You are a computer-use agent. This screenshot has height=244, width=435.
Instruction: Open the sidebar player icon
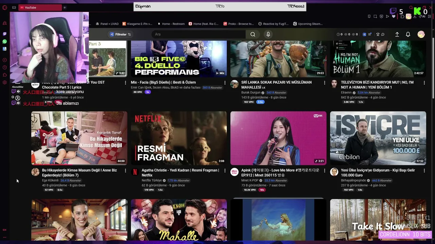click(x=4, y=60)
